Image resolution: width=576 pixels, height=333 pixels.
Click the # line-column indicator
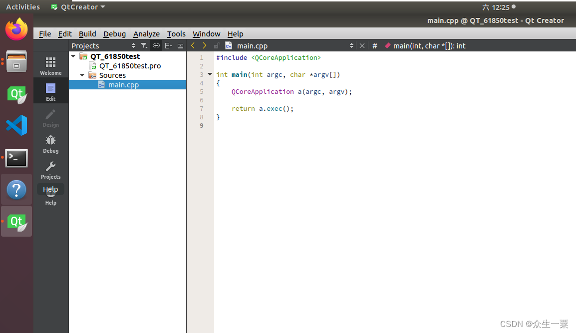click(x=375, y=46)
